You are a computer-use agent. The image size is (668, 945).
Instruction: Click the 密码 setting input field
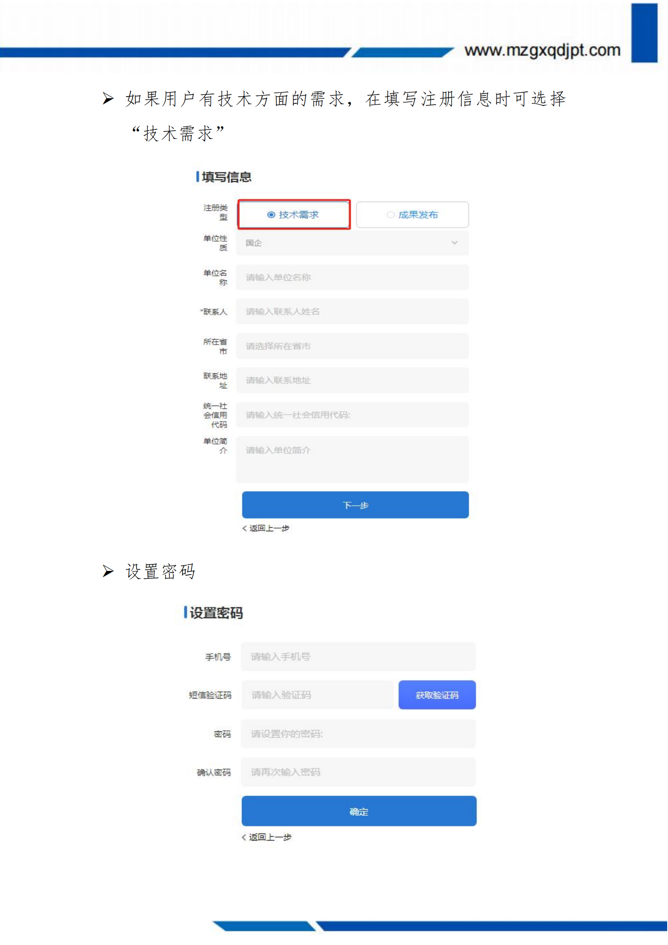[358, 734]
